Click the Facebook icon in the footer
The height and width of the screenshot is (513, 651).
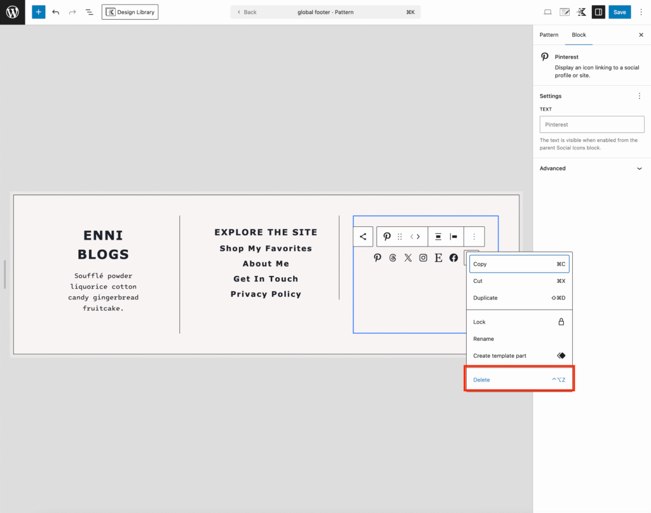point(453,257)
